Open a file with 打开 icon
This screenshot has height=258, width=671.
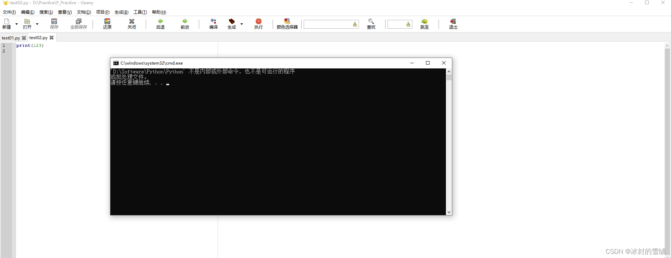(27, 24)
